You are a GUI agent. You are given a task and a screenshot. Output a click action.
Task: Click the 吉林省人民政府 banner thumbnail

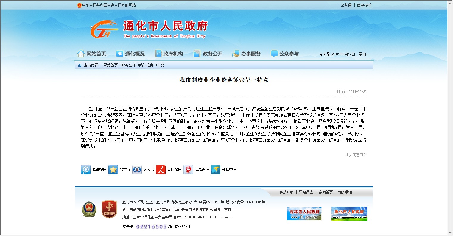coord(304,214)
